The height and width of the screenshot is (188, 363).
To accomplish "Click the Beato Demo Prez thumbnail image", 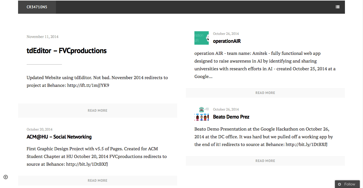I will coord(202,114).
